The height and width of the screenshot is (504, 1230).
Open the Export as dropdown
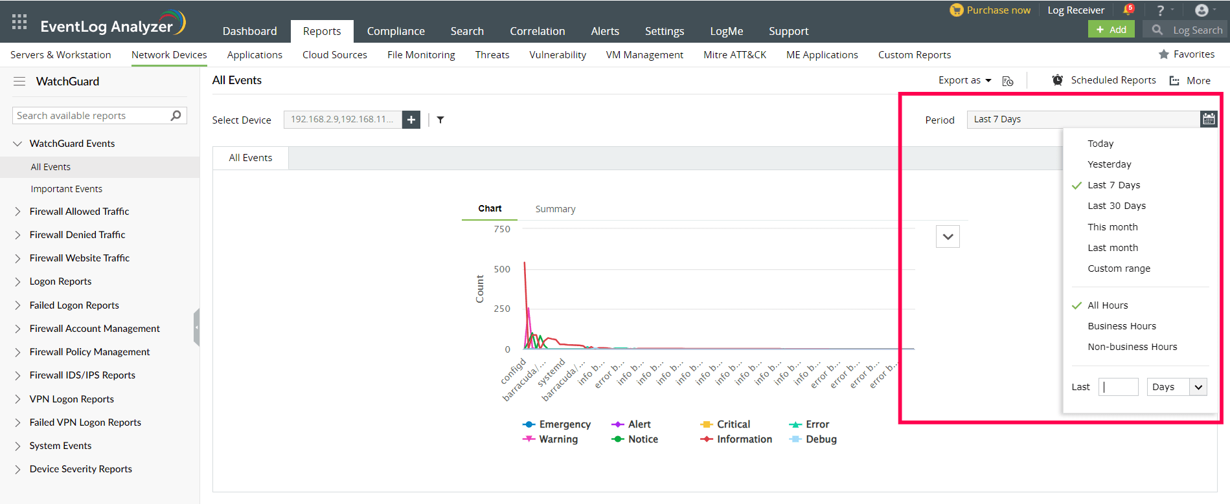click(x=964, y=80)
